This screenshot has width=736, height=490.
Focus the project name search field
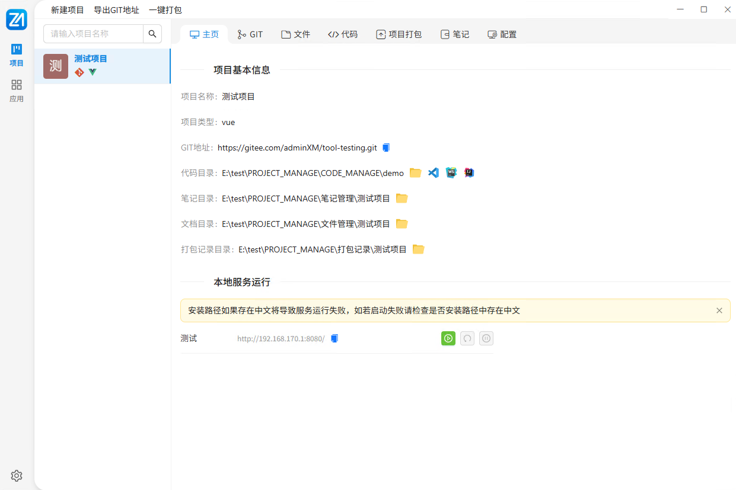click(94, 34)
